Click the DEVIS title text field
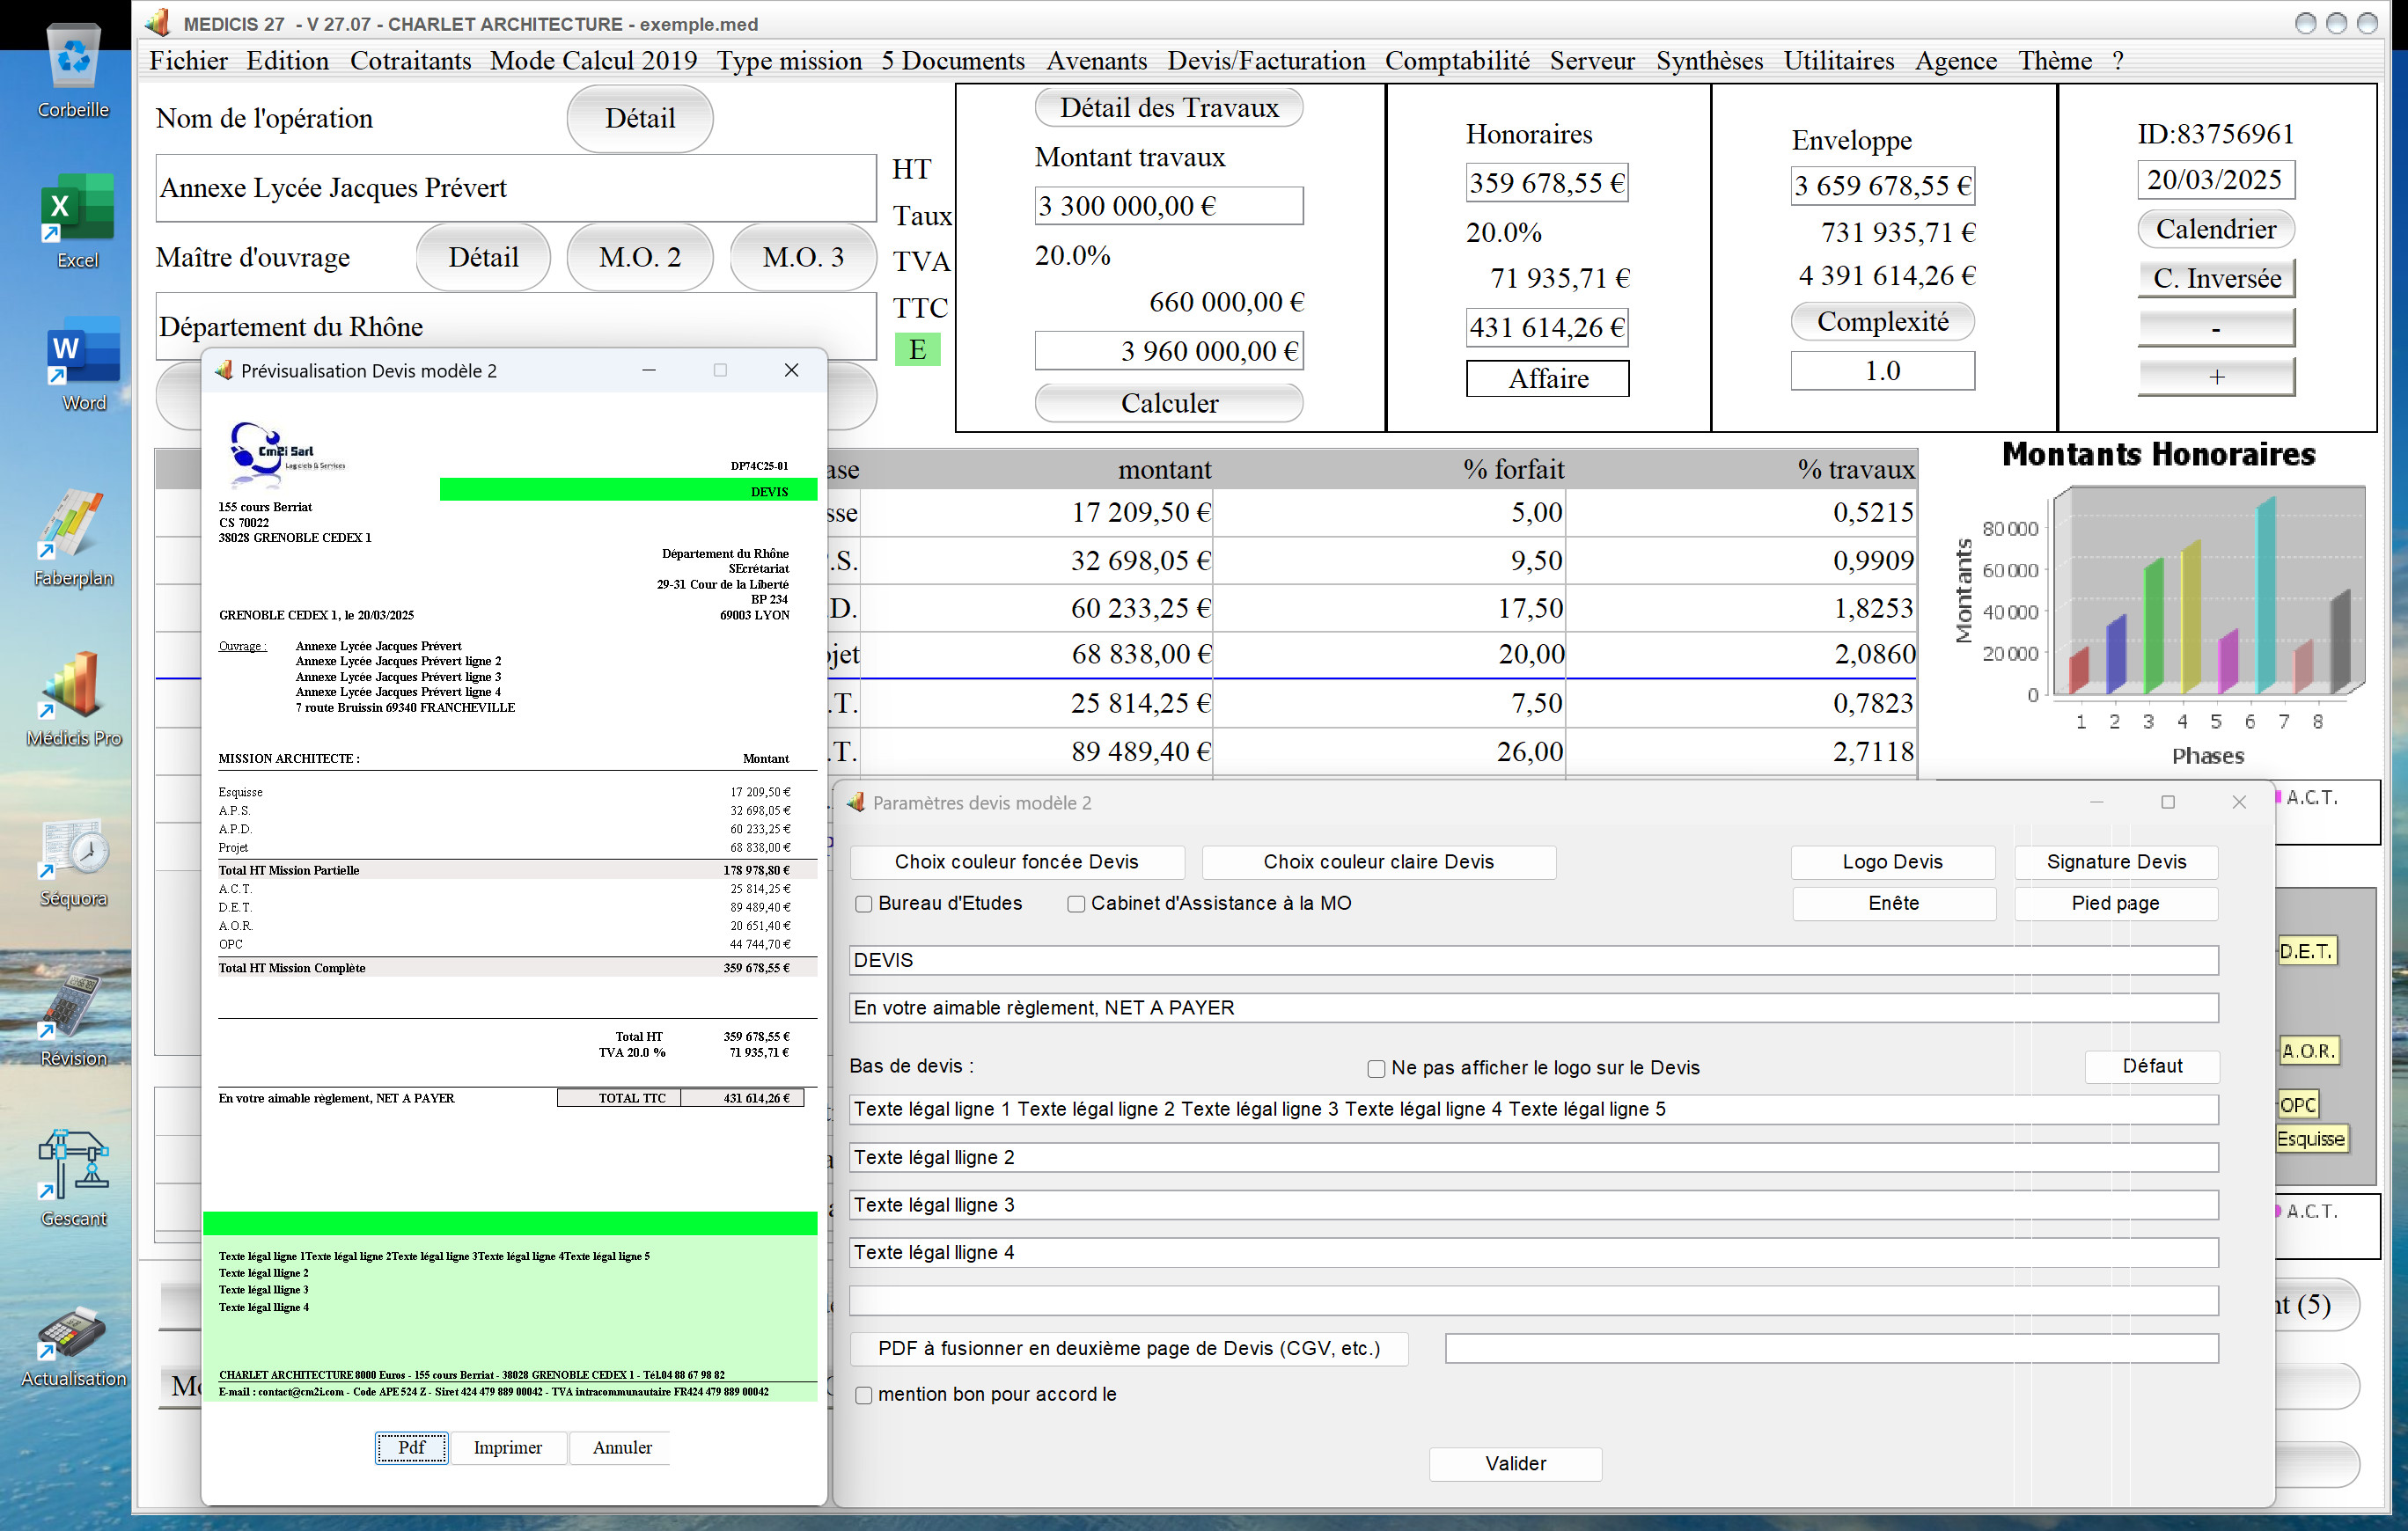 click(x=1533, y=960)
